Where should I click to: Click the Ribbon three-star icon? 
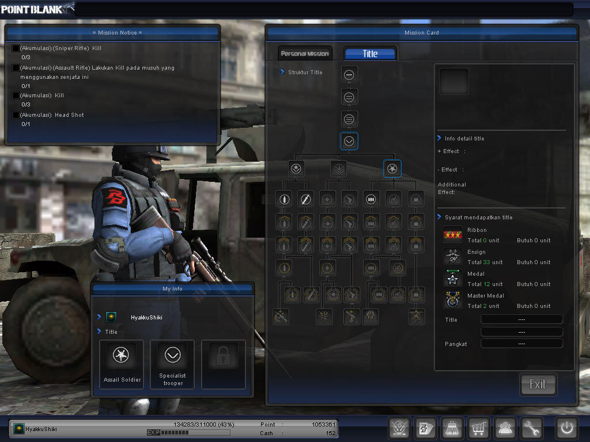(x=452, y=235)
